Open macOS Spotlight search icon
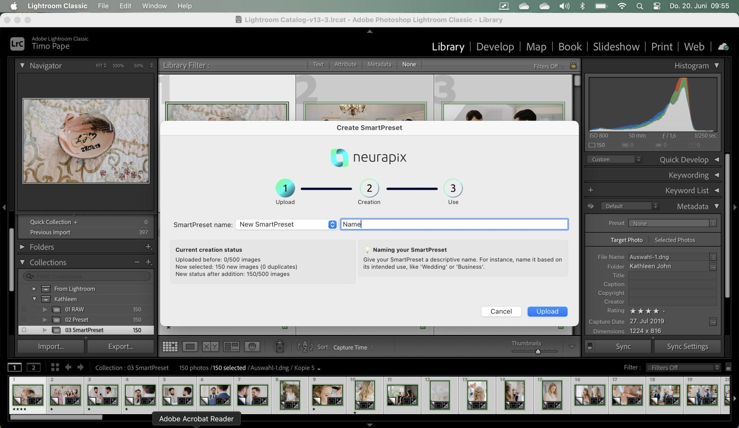The height and width of the screenshot is (428, 739). pyautogui.click(x=640, y=6)
